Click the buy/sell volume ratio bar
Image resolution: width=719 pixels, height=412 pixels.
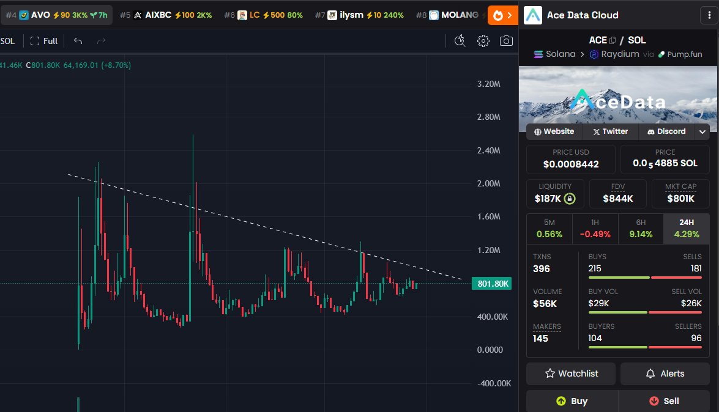point(645,312)
